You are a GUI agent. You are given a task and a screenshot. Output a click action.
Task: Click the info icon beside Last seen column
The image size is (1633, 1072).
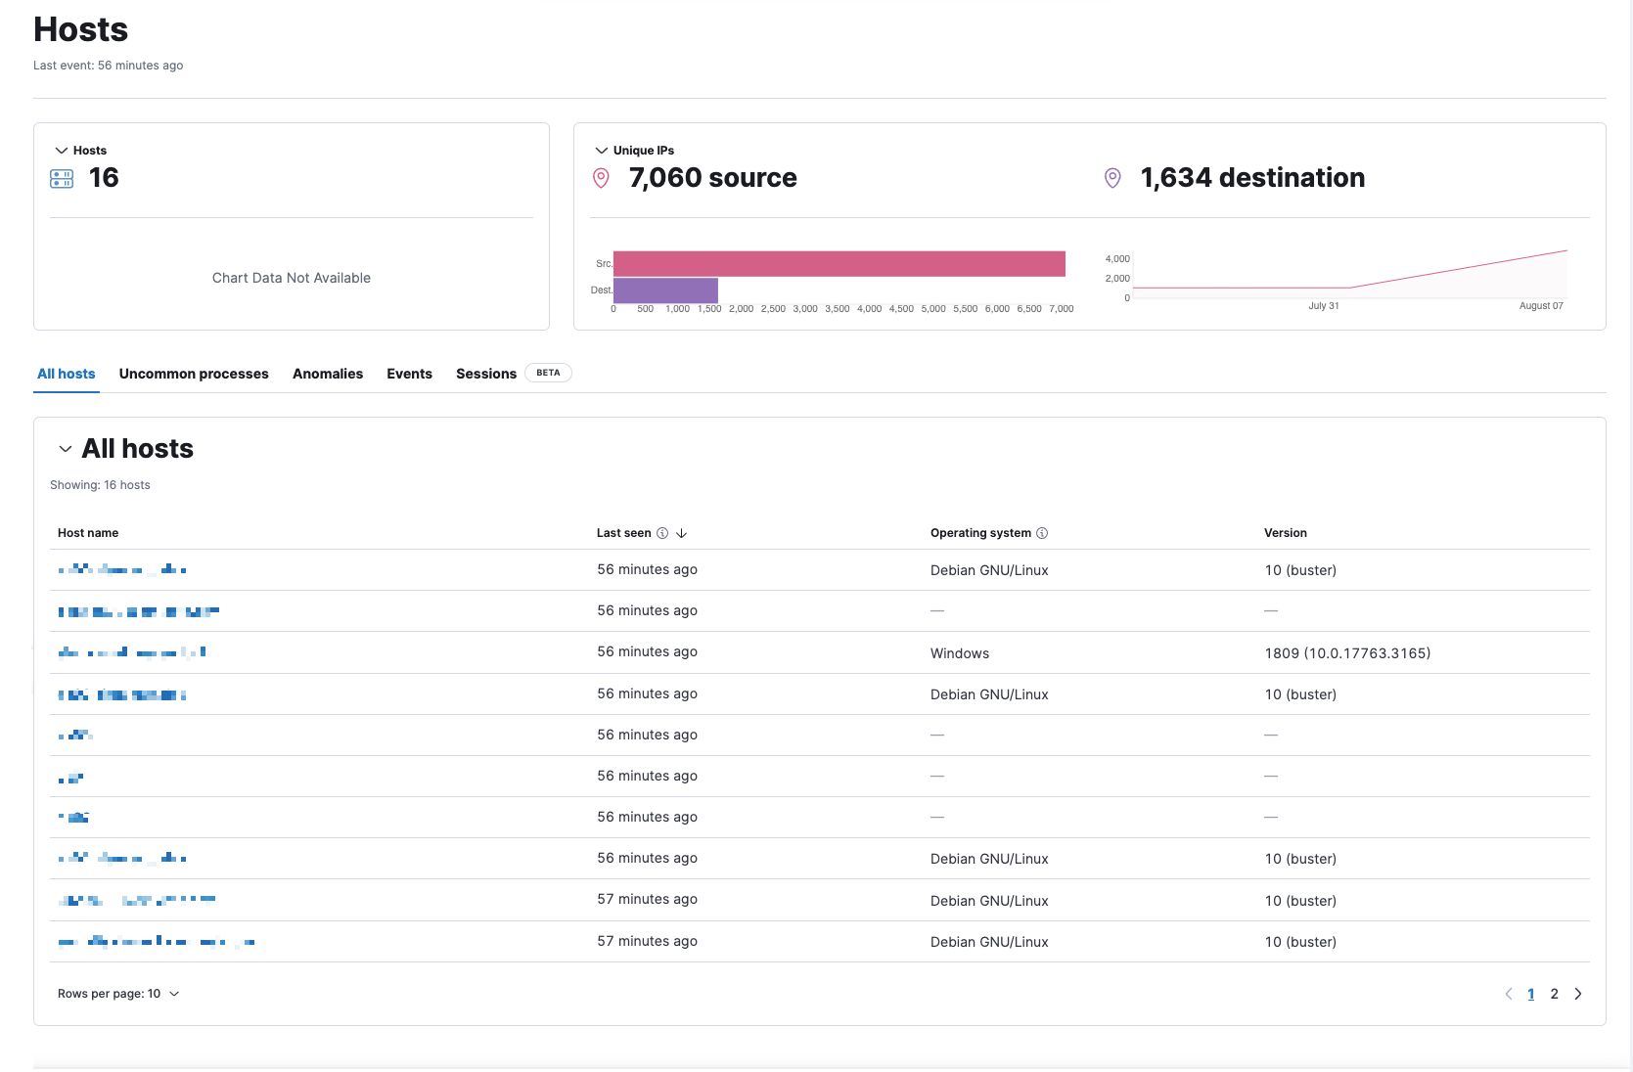[x=663, y=533]
